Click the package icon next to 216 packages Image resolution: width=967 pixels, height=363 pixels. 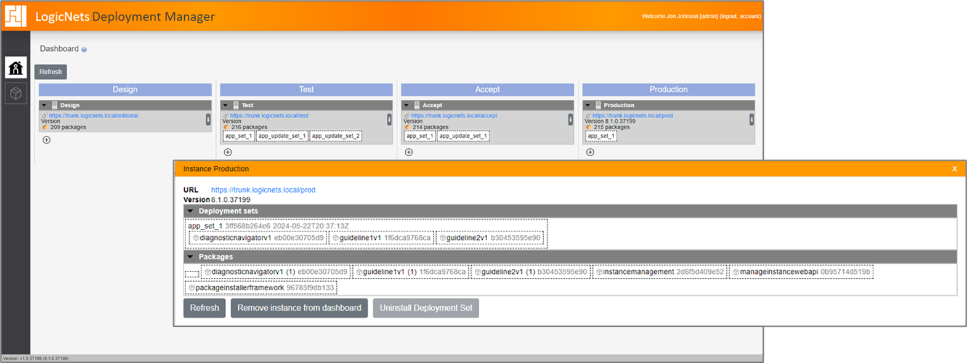(x=227, y=127)
